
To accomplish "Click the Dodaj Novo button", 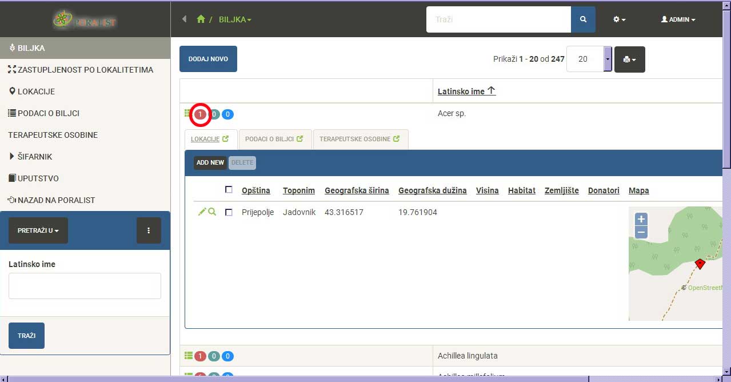I will tap(208, 59).
